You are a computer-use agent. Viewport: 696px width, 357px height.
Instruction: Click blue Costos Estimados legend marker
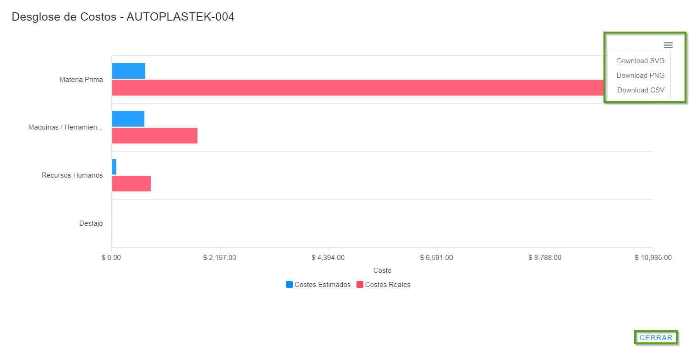[x=289, y=284]
